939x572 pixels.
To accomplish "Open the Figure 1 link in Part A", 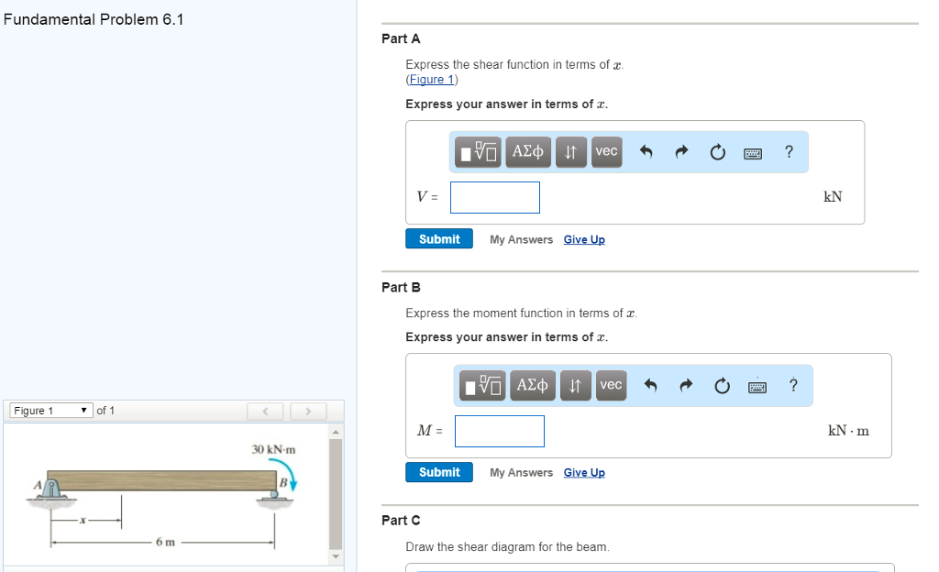I will [x=431, y=79].
